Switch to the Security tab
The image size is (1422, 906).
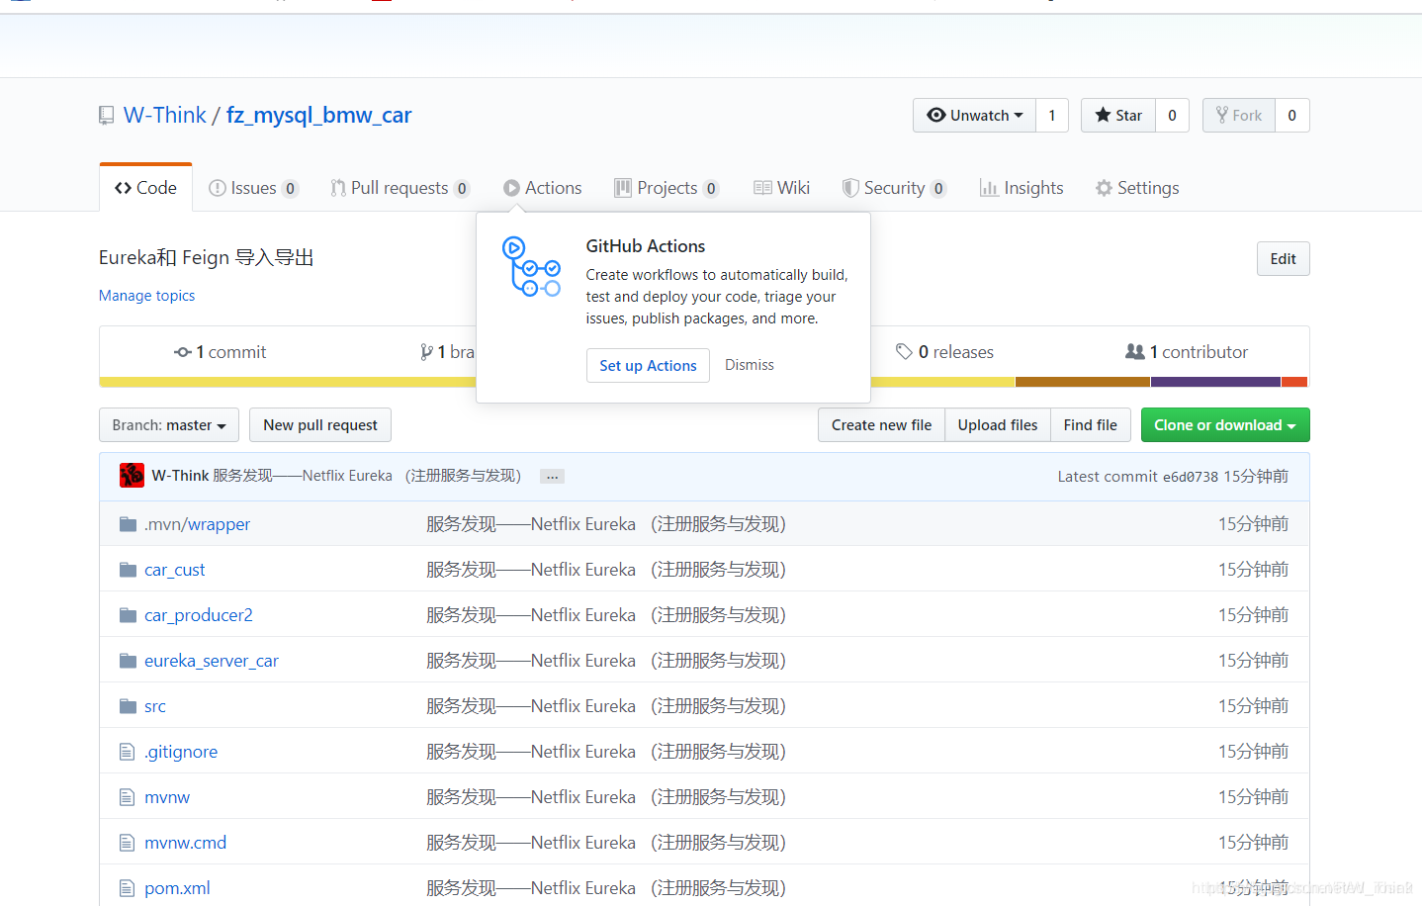[x=894, y=188]
